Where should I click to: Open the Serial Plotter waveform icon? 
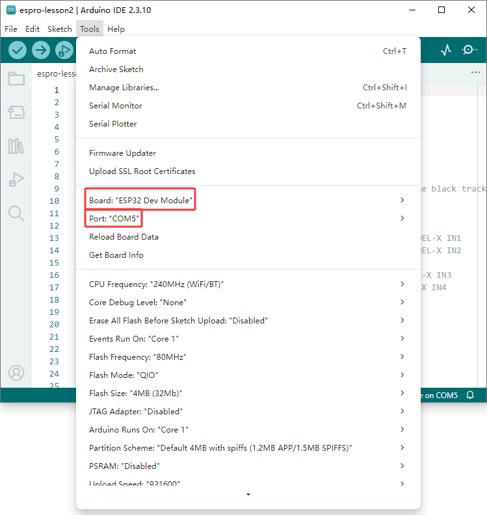tap(446, 50)
